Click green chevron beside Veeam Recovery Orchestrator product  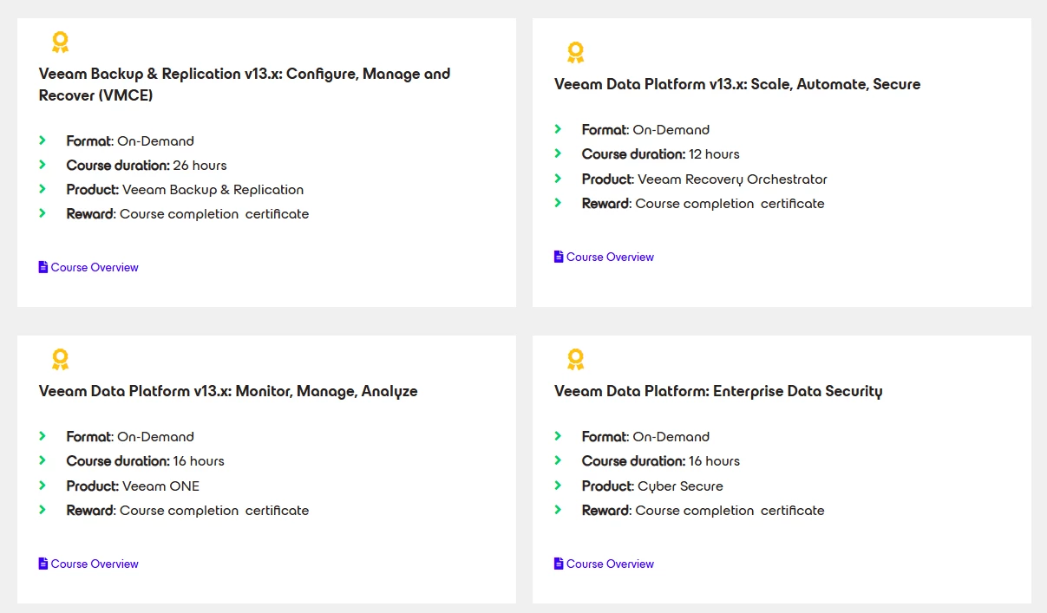coord(558,179)
